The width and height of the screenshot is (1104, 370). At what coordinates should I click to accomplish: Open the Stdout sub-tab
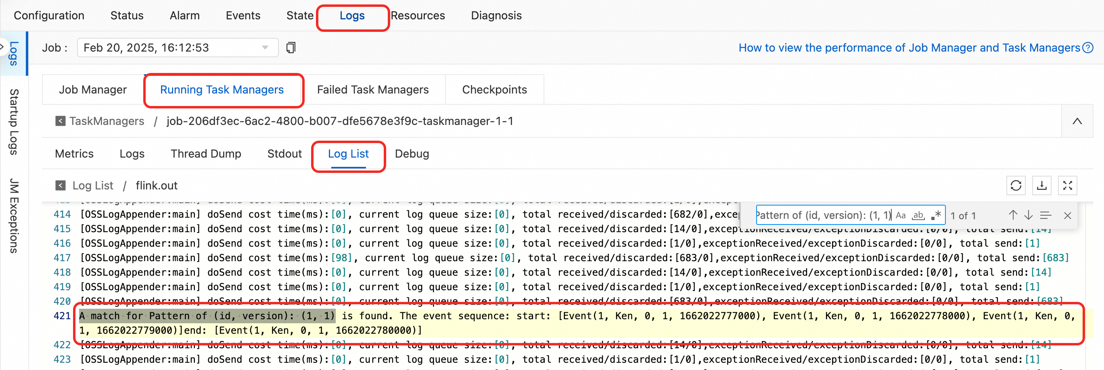(x=284, y=154)
